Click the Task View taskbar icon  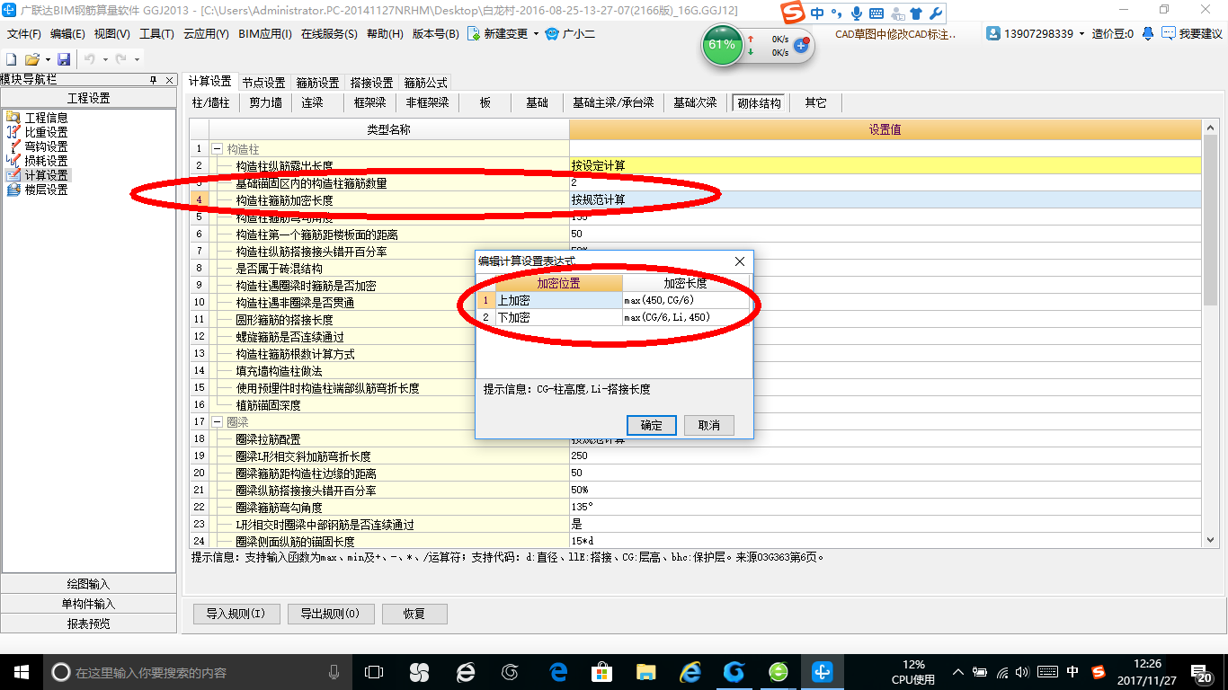pyautogui.click(x=373, y=671)
